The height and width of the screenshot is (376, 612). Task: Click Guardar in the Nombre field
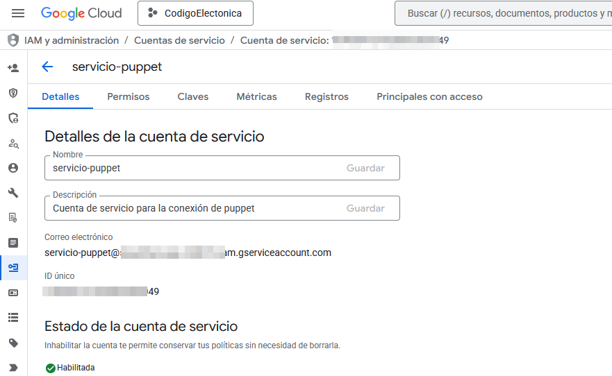365,168
